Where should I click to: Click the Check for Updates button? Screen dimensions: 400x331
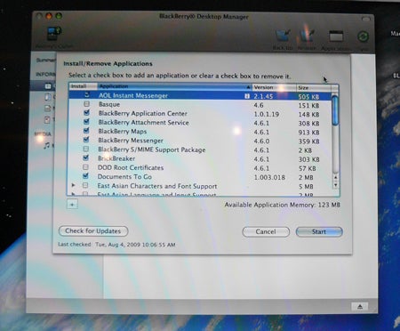coord(93,231)
